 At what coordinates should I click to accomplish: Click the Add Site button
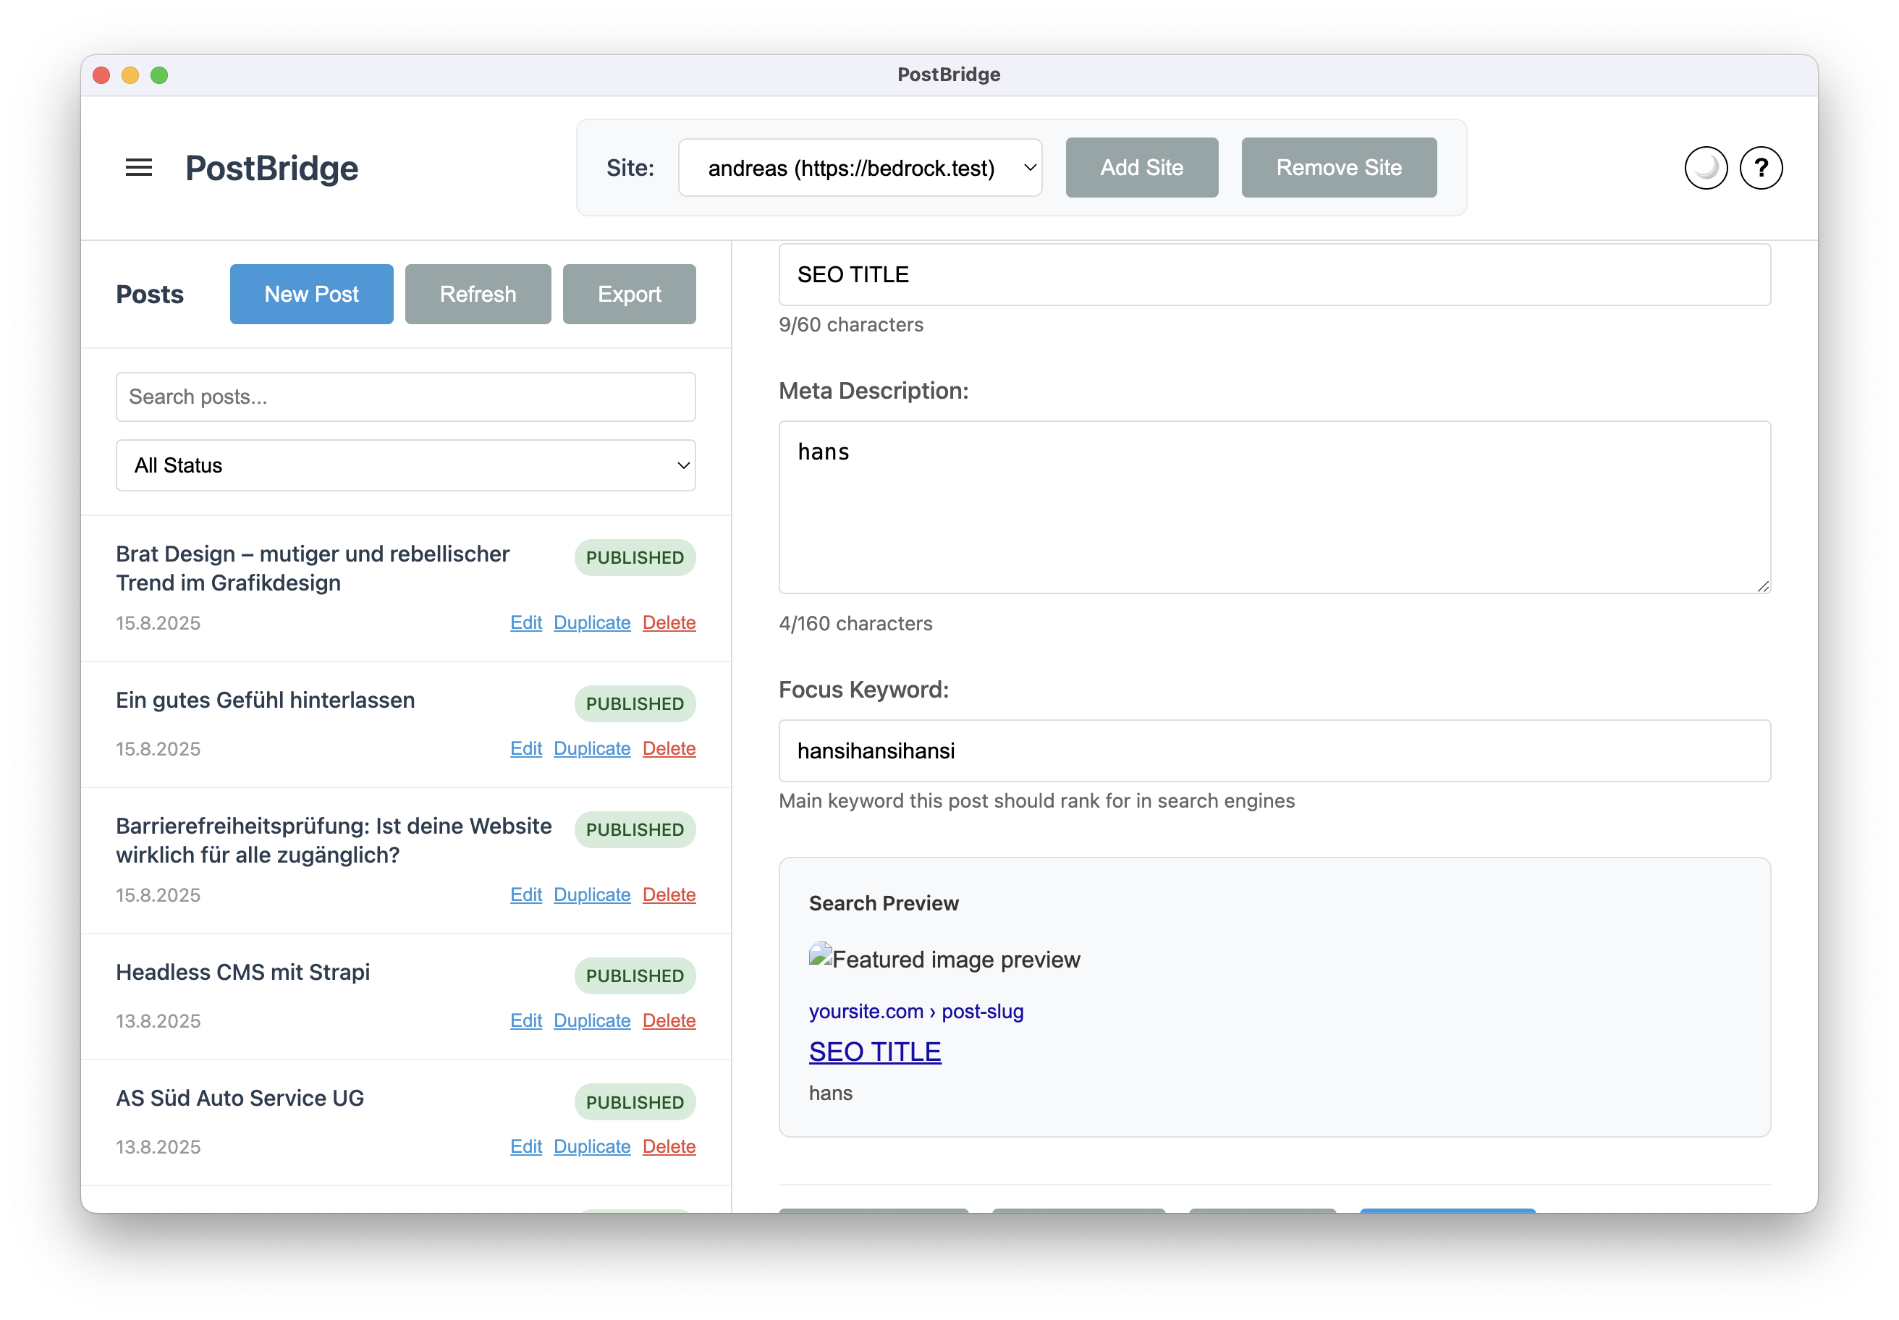(1141, 168)
